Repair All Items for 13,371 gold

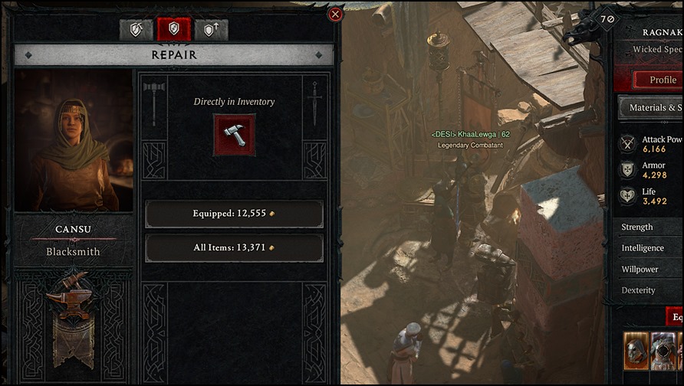pyautogui.click(x=234, y=247)
